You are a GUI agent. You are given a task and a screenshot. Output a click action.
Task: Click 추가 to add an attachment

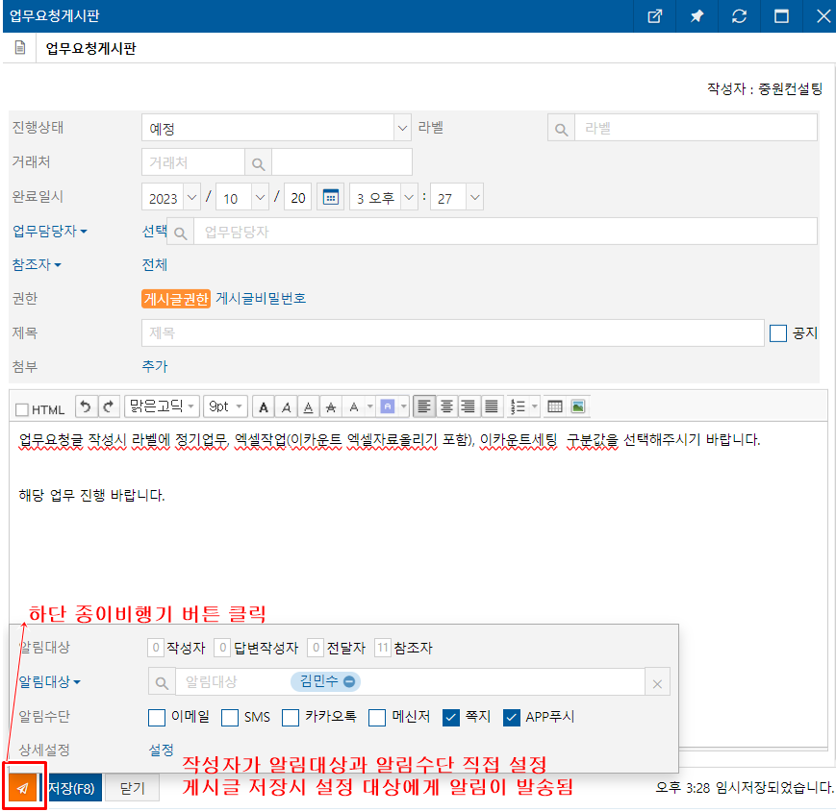tap(155, 366)
